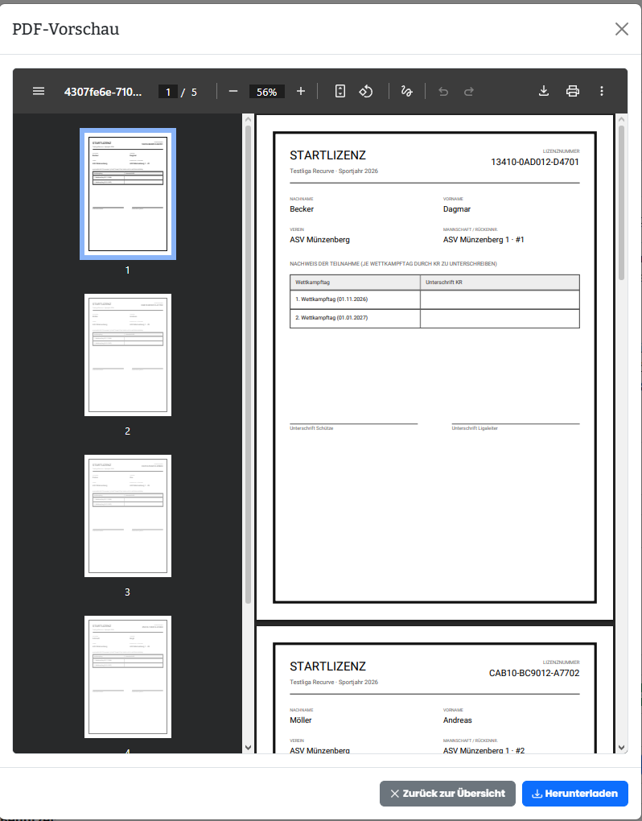The height and width of the screenshot is (821, 642).
Task: Select page 2 thumbnail
Action: pos(128,355)
